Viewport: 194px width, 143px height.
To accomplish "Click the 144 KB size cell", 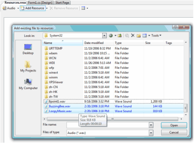I will pyautogui.click(x=158, y=106).
